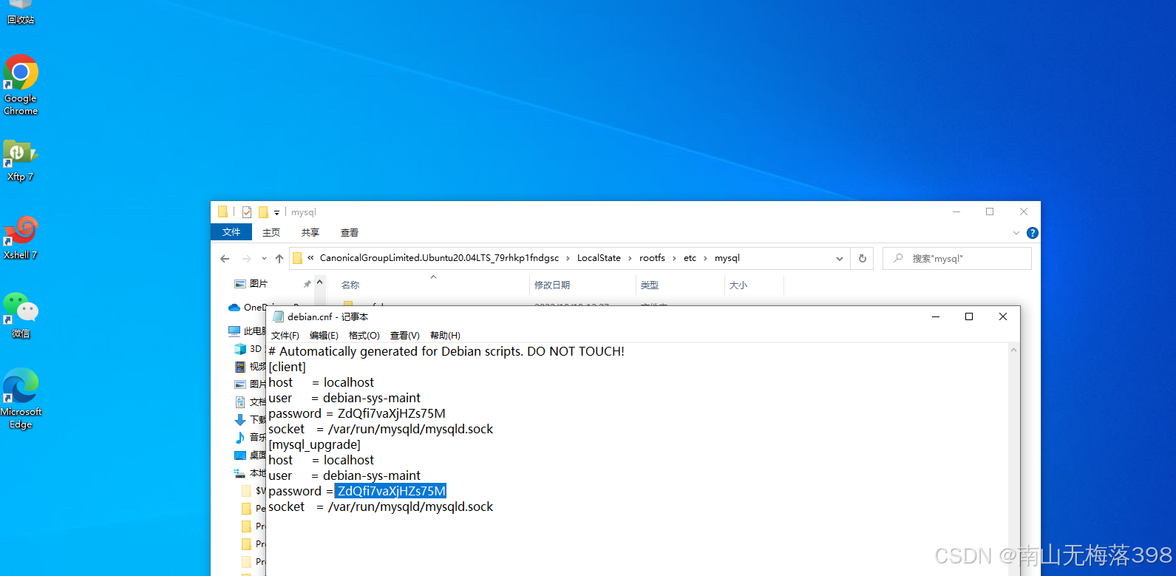
Task: Open Microsoft Edge desktop shortcut
Action: [x=21, y=399]
